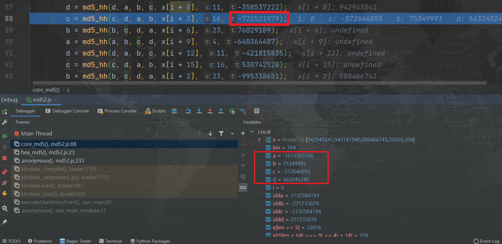Move watch down with triangle icon
The width and height of the screenshot is (502, 244).
243,166
